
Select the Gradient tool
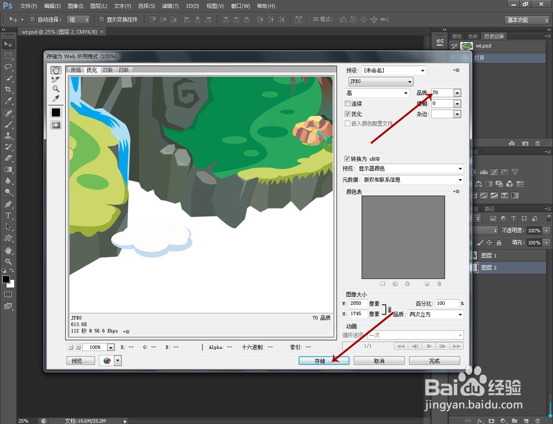tap(8, 170)
